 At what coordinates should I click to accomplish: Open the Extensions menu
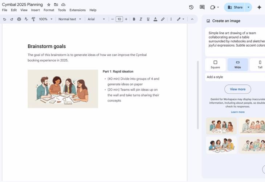pyautogui.click(x=77, y=10)
